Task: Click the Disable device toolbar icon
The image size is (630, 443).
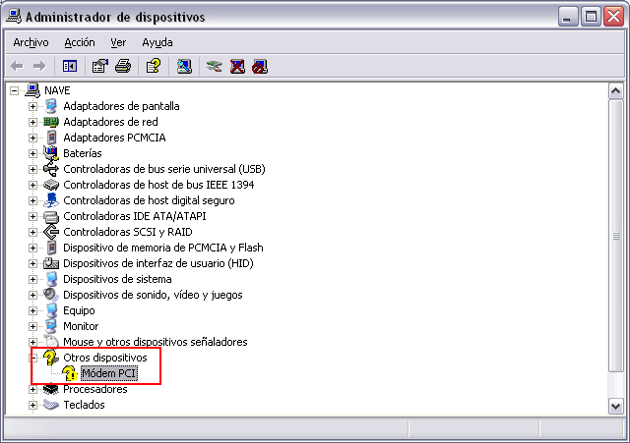Action: [260, 66]
